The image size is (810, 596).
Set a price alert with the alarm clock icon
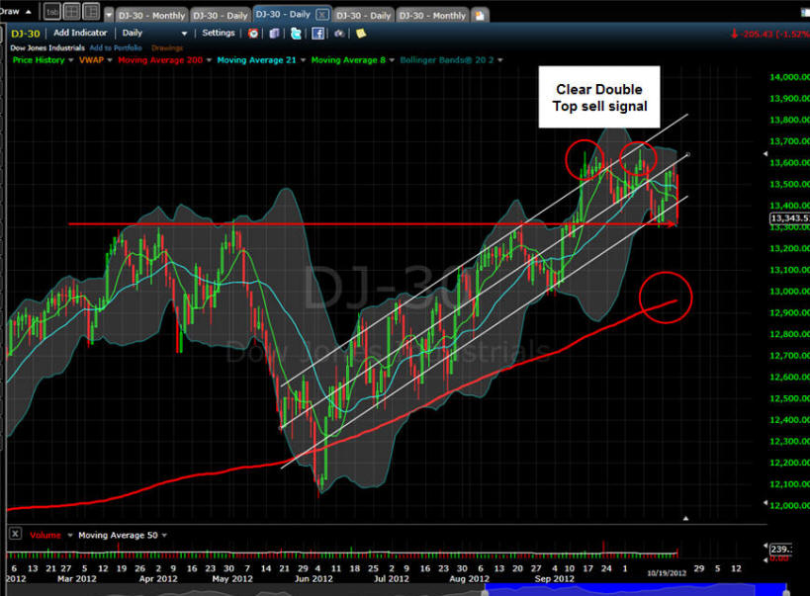(x=253, y=34)
